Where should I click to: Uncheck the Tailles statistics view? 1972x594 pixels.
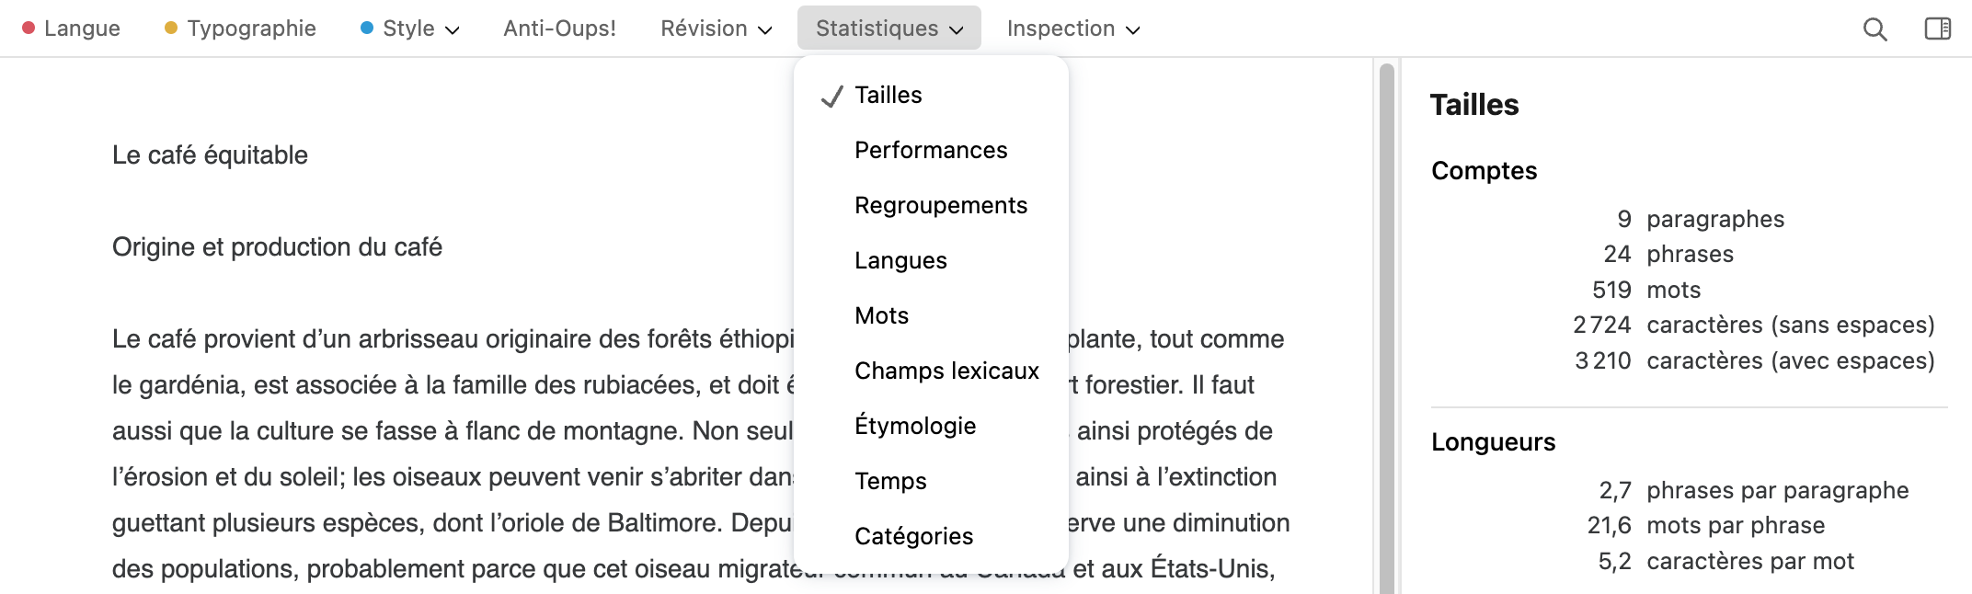pyautogui.click(x=887, y=94)
